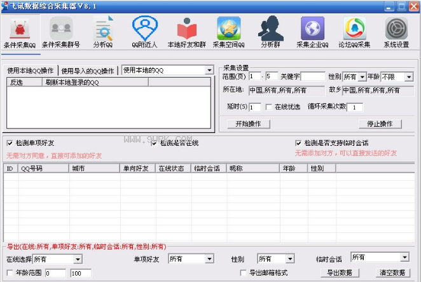This screenshot has width=421, height=282.
Task: Click the range end page field
Action: tap(272, 76)
